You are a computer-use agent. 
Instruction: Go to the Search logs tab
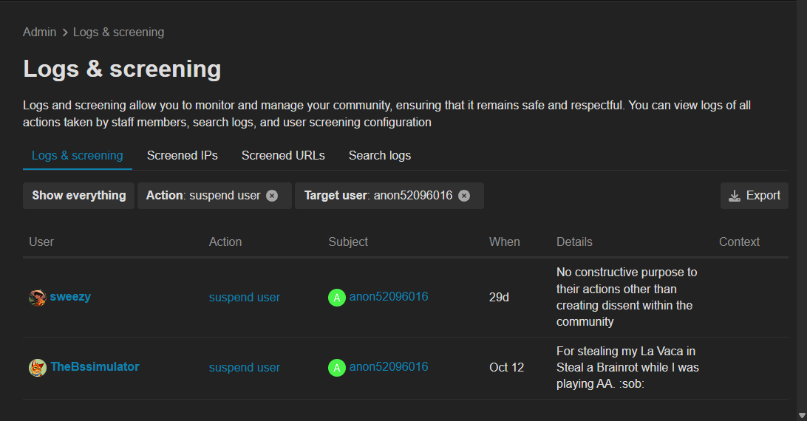(x=379, y=156)
